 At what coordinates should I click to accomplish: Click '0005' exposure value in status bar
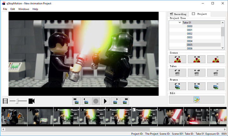tap(224, 134)
